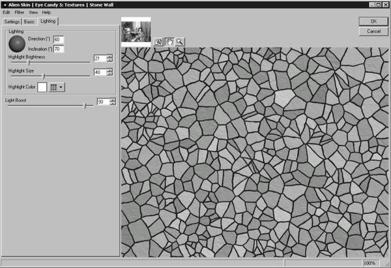Click the Light Boost slider handle
The width and height of the screenshot is (391, 268).
[85, 106]
